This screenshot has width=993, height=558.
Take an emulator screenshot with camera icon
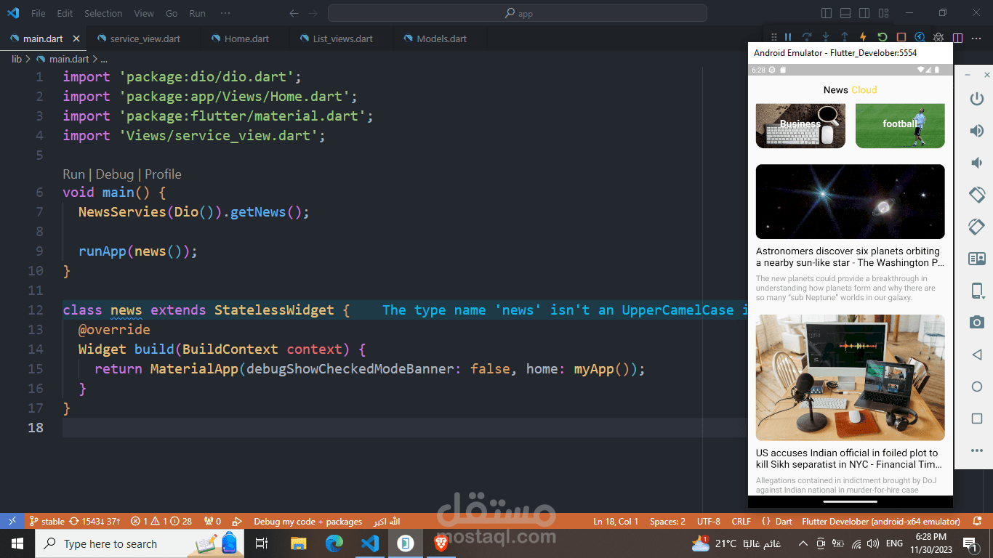tap(977, 322)
